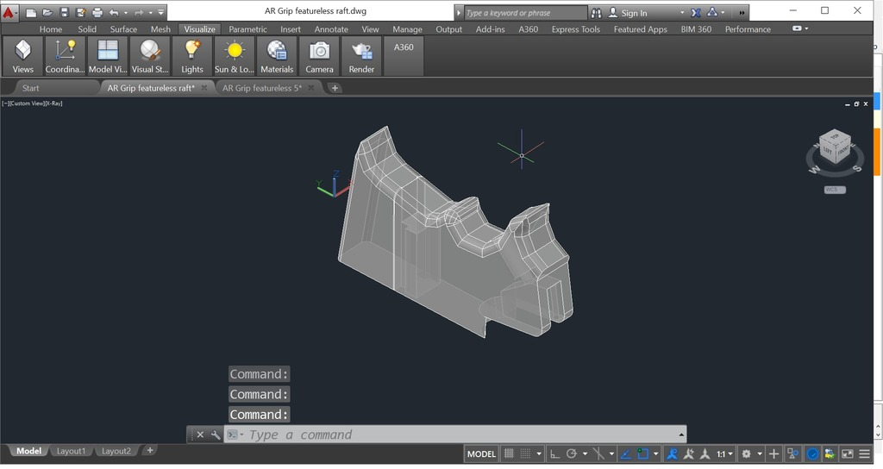Switch to the Parametric ribbon tab
883x469 pixels.
[247, 29]
